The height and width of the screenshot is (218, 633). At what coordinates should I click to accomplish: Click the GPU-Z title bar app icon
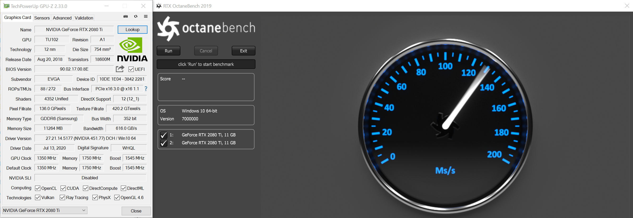pos(6,6)
